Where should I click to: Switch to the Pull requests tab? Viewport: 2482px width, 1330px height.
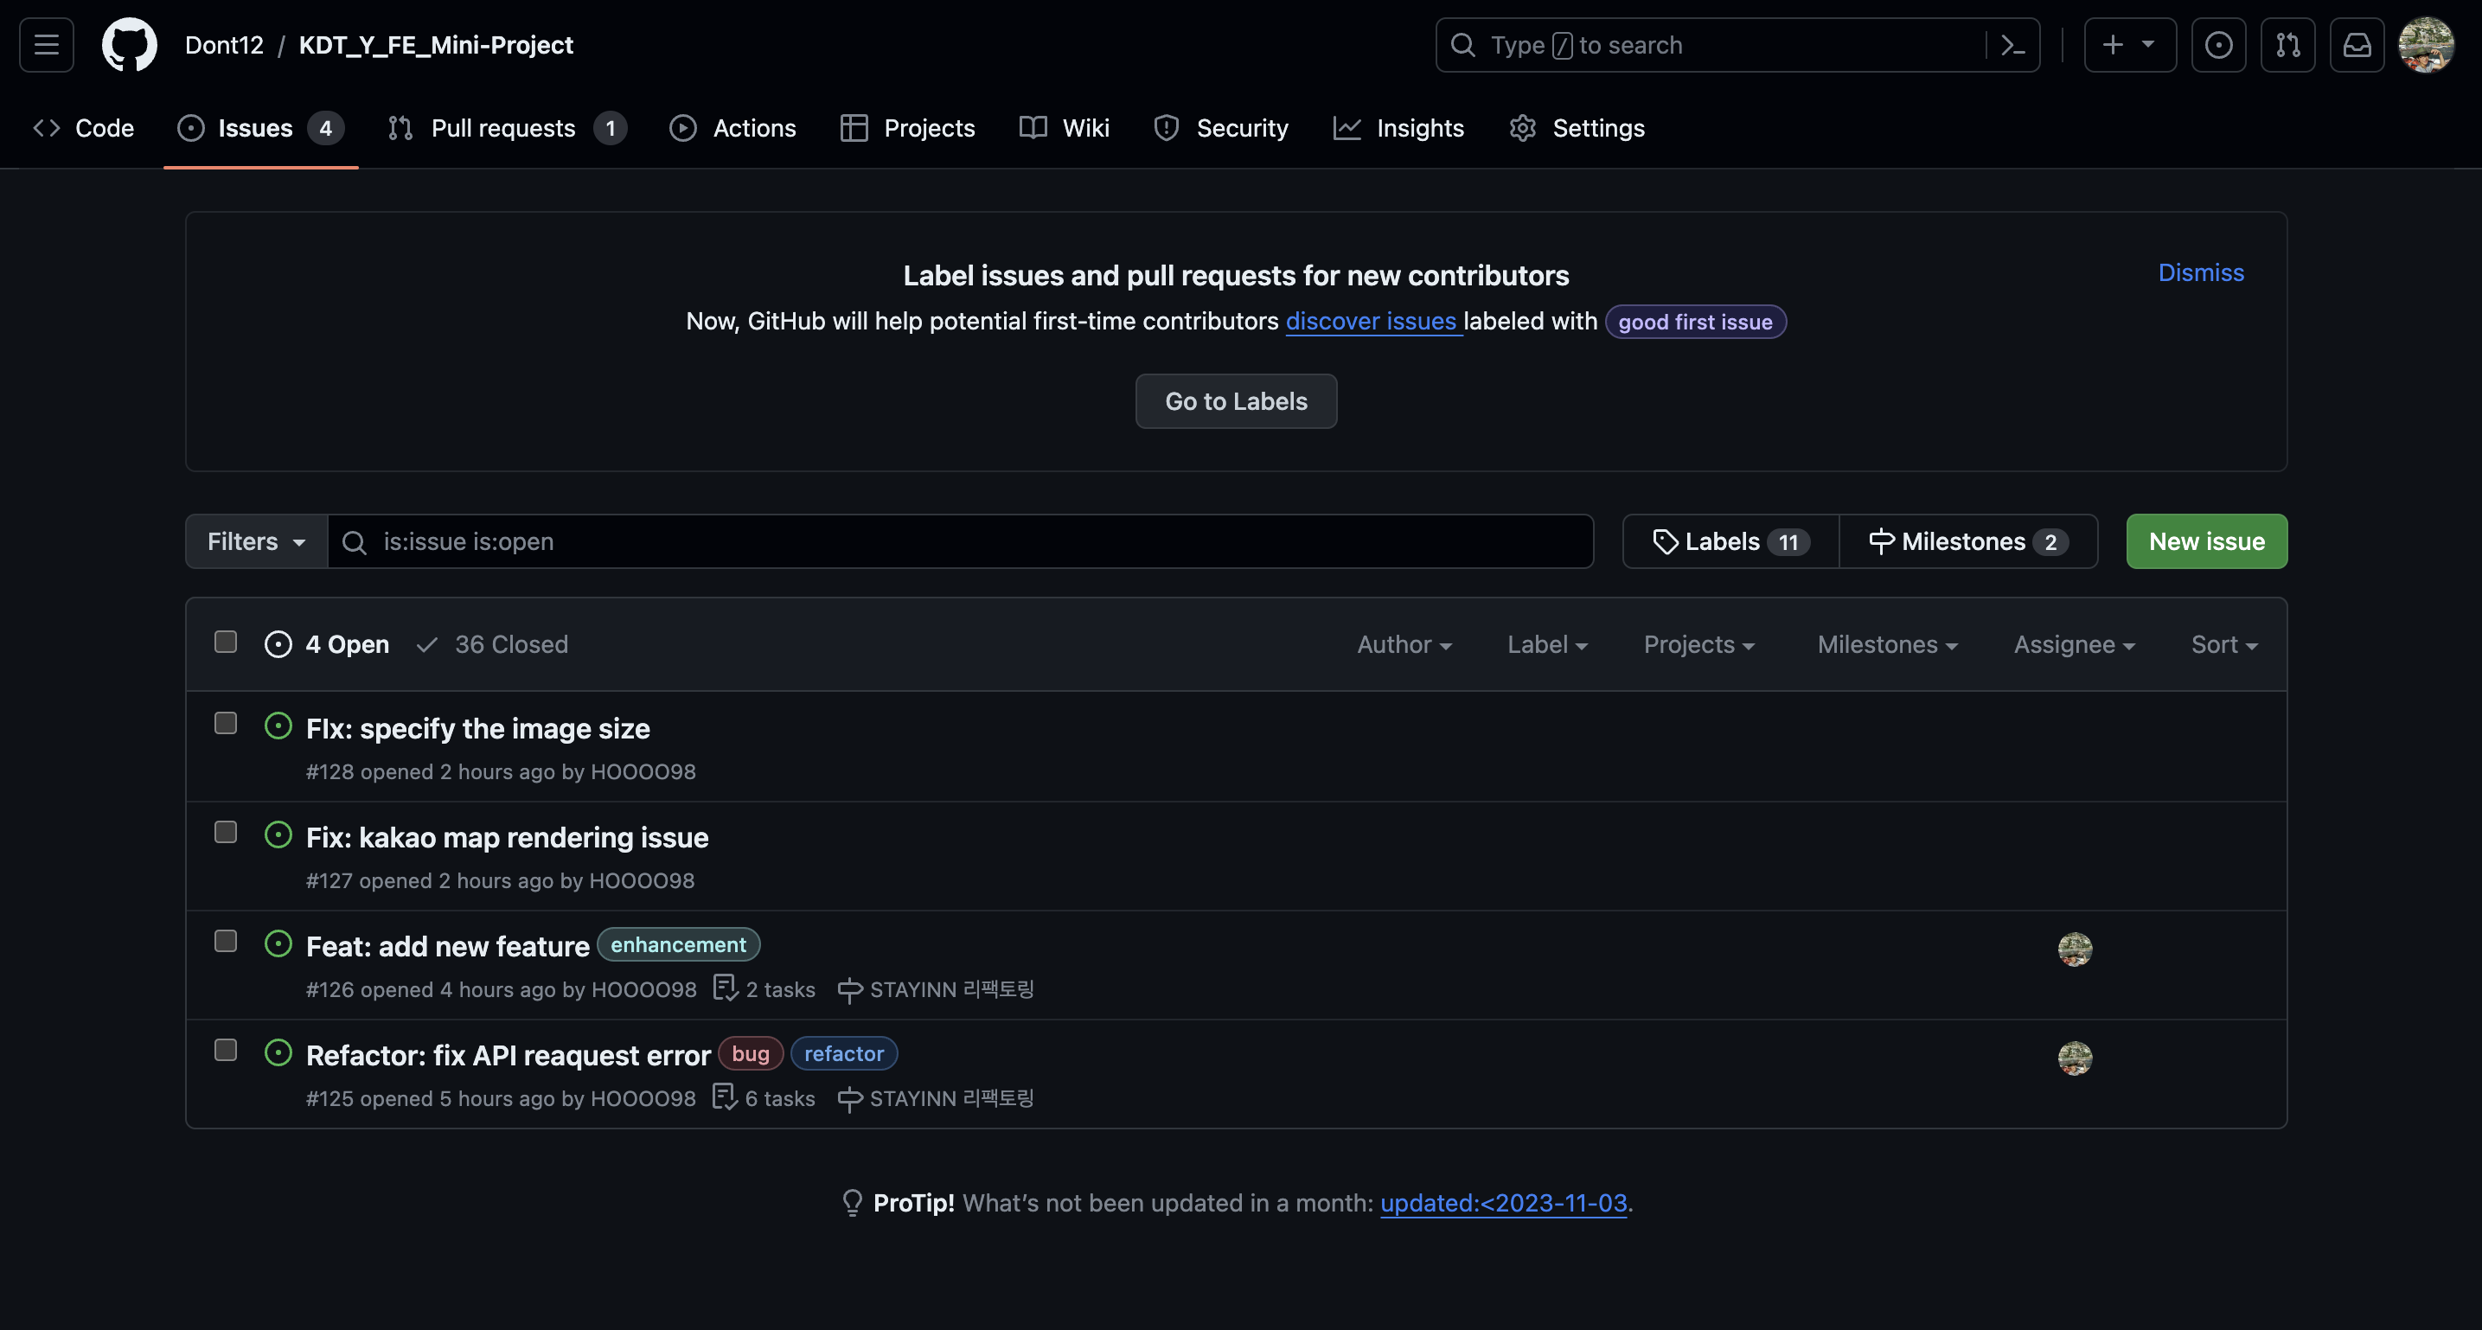[505, 128]
